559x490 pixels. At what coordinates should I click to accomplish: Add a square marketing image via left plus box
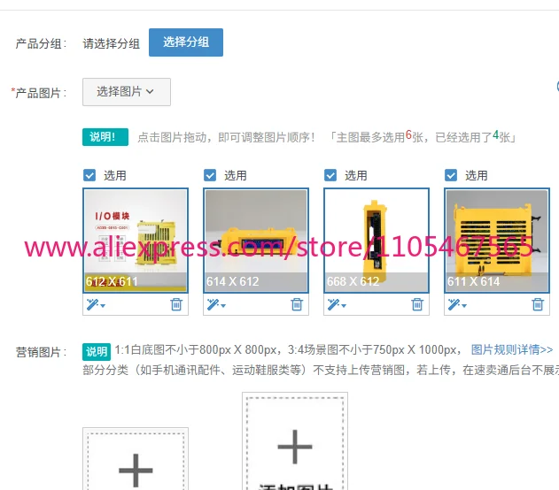tap(136, 459)
